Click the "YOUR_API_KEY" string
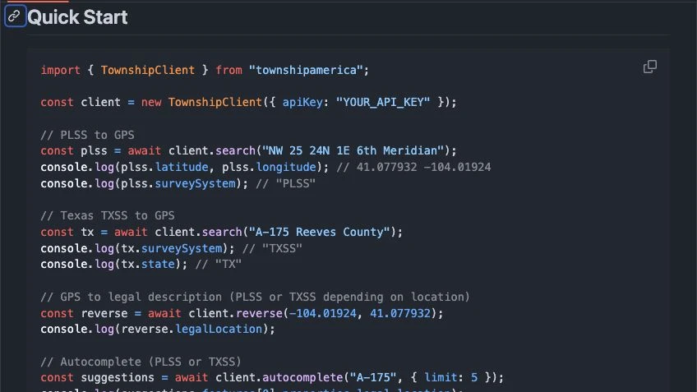The height and width of the screenshot is (392, 697). [383, 102]
